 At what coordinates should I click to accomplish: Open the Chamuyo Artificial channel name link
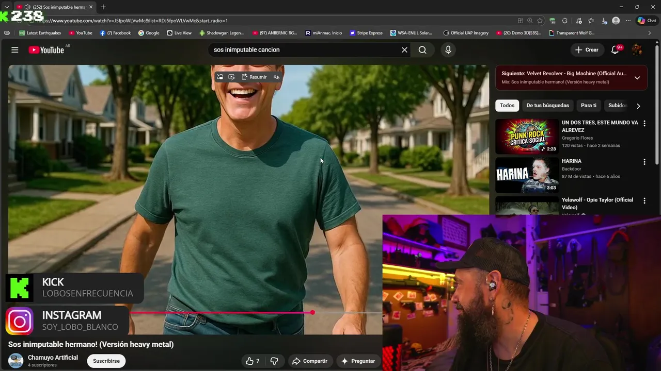tap(53, 358)
